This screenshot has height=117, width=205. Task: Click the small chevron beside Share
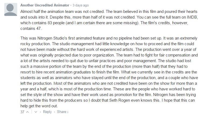click(x=68, y=112)
